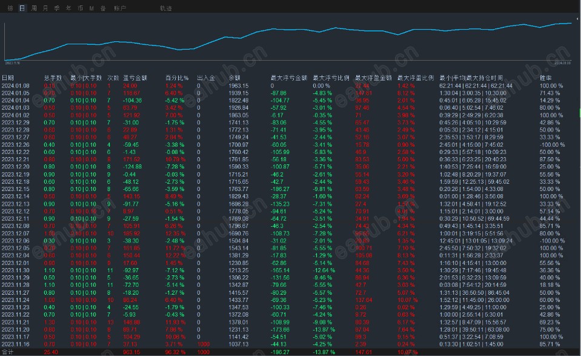Viewport: 581px width, 356px height.
Task: Open the 年 yearly tab
Action: coord(68,8)
